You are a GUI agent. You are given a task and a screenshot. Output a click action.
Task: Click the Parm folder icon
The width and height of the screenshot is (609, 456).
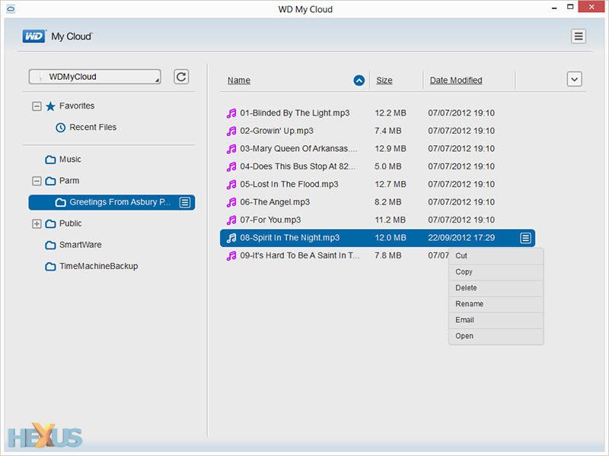coord(50,181)
